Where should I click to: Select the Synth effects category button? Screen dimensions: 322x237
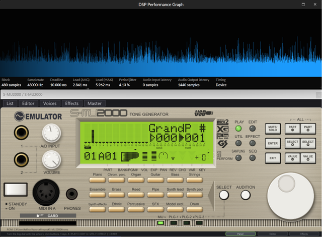[97, 210]
